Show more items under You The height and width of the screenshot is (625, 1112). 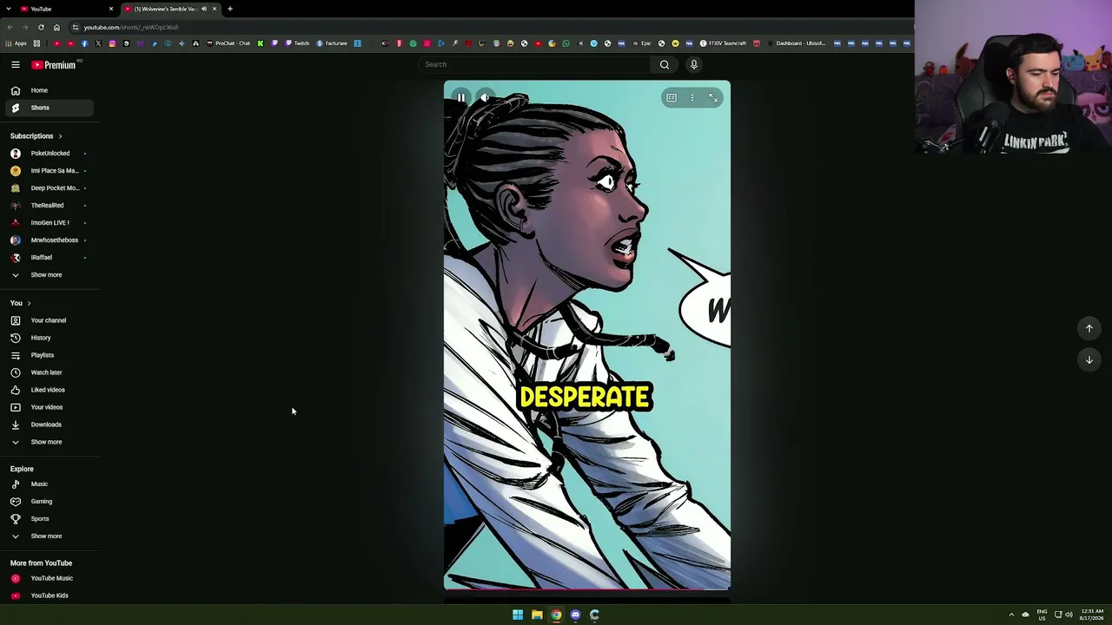point(48,442)
